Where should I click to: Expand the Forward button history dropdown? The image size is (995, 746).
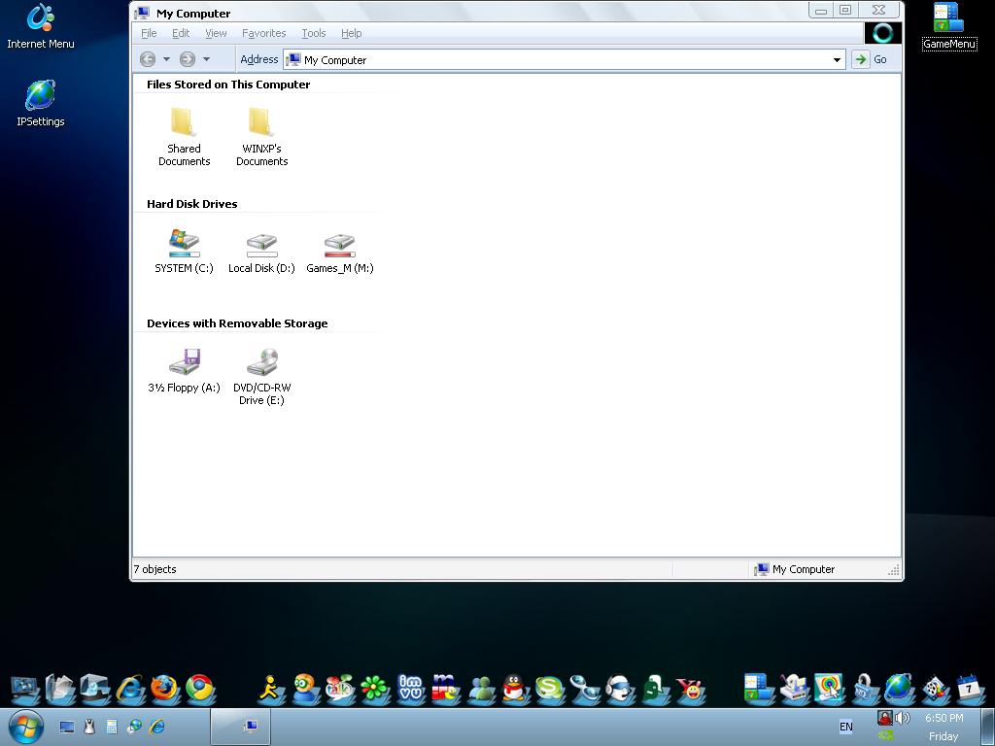pyautogui.click(x=206, y=59)
